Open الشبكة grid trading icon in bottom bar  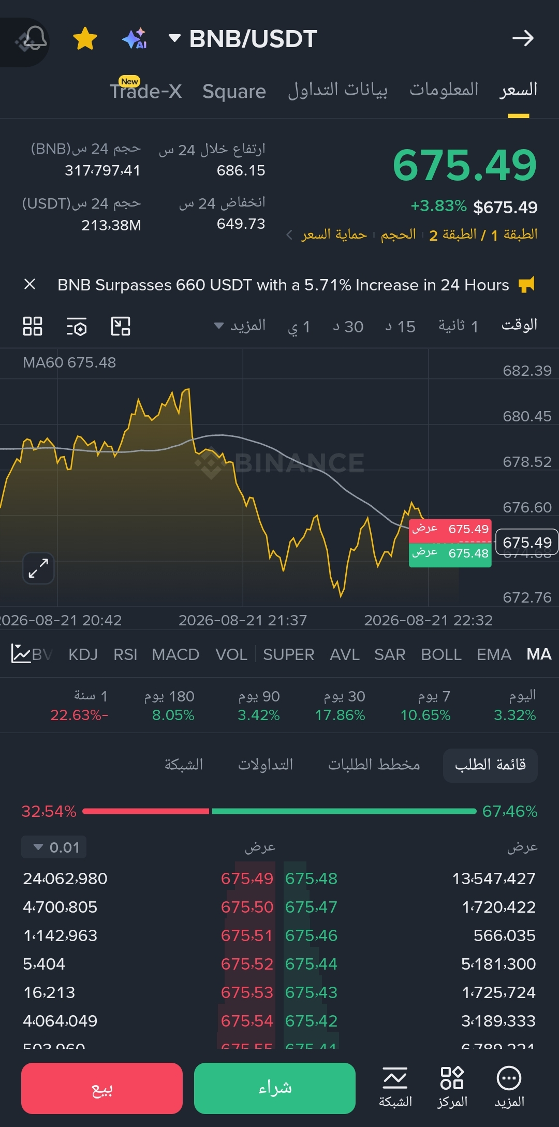395,1087
